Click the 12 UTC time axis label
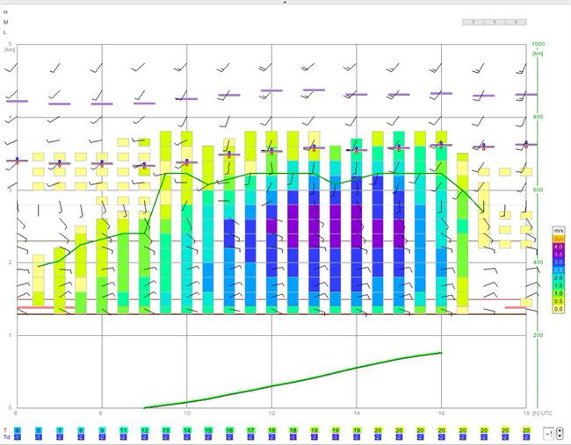 pyautogui.click(x=271, y=413)
